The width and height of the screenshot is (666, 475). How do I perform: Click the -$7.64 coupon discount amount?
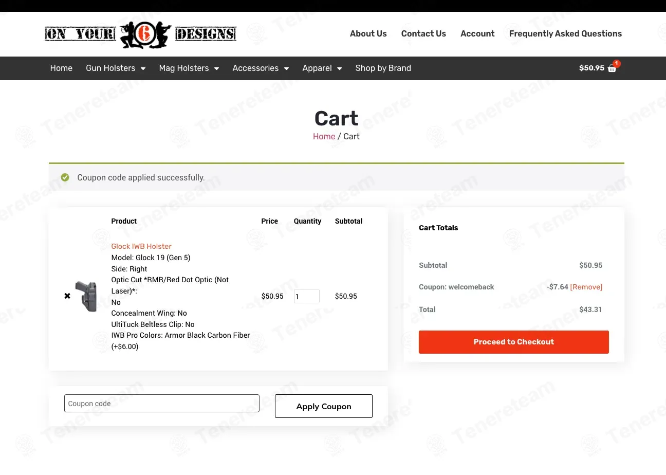(x=558, y=287)
